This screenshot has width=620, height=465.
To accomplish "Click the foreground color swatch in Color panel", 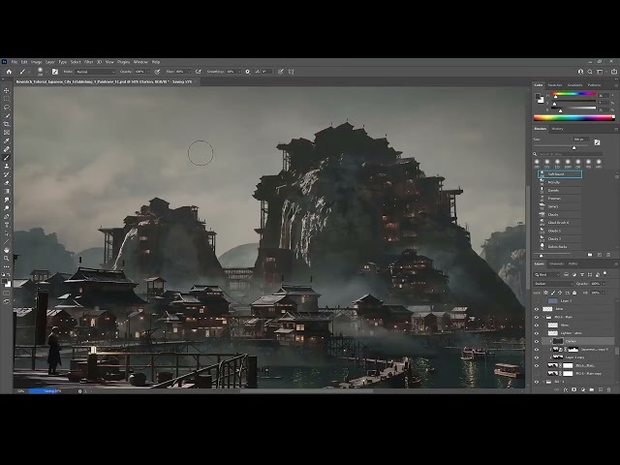I will [x=538, y=96].
